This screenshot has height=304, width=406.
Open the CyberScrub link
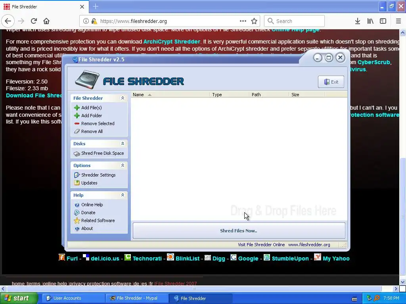pos(373,62)
